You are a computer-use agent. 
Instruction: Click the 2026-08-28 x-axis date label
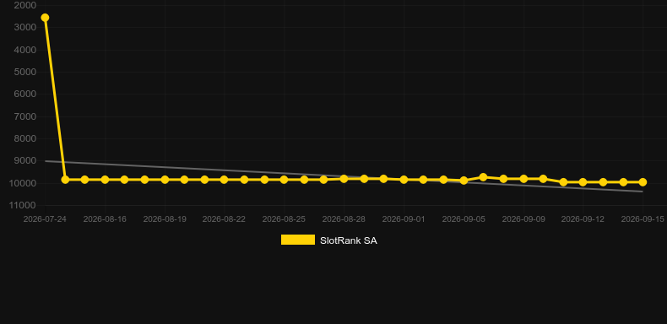click(344, 219)
